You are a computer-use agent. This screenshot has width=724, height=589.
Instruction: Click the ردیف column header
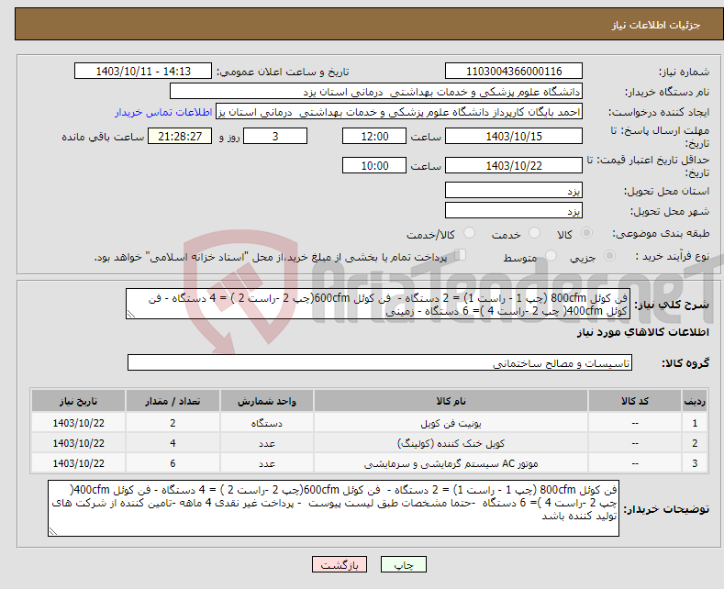tap(695, 401)
